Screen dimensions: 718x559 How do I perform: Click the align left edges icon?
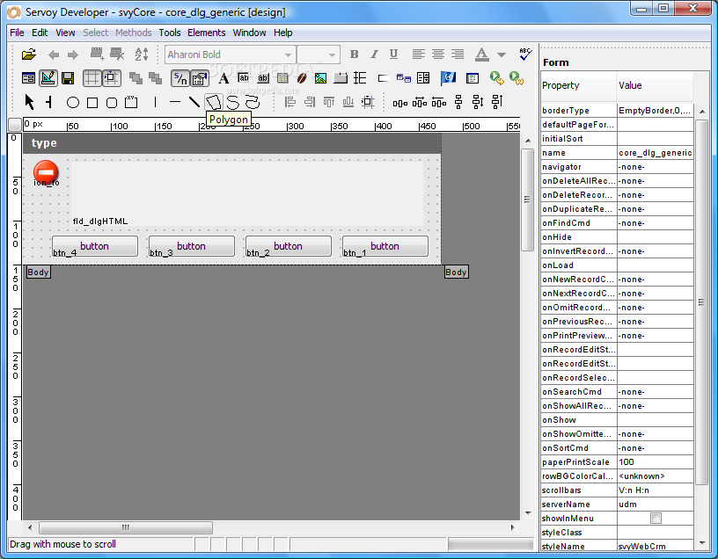289,102
